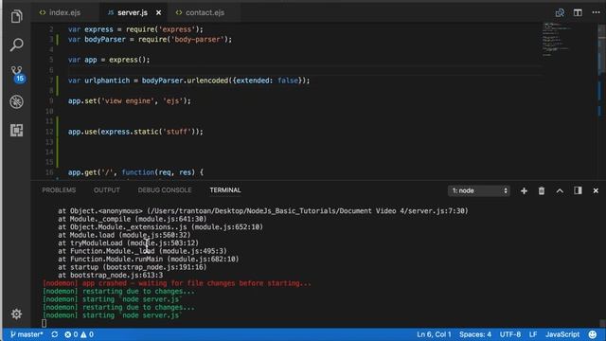Open the Manage gear settings icon
Viewport: 606px width, 341px height.
[16, 314]
